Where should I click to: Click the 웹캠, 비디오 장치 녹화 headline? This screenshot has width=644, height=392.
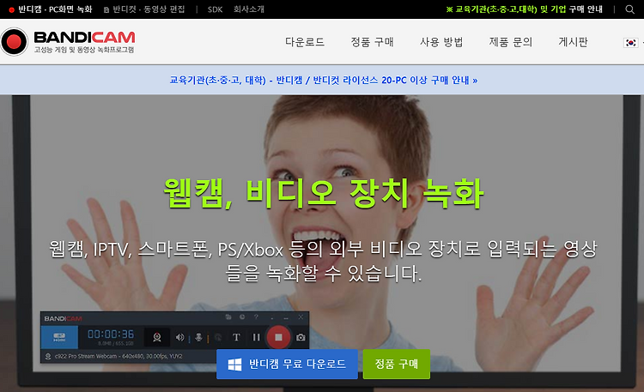click(324, 194)
